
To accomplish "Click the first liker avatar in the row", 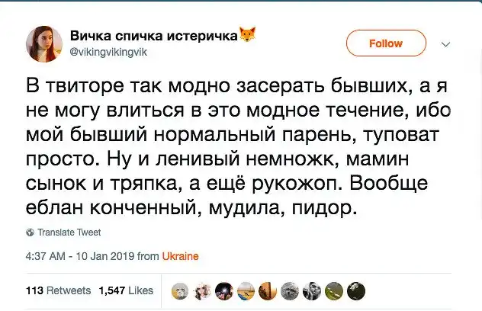I will [180, 290].
